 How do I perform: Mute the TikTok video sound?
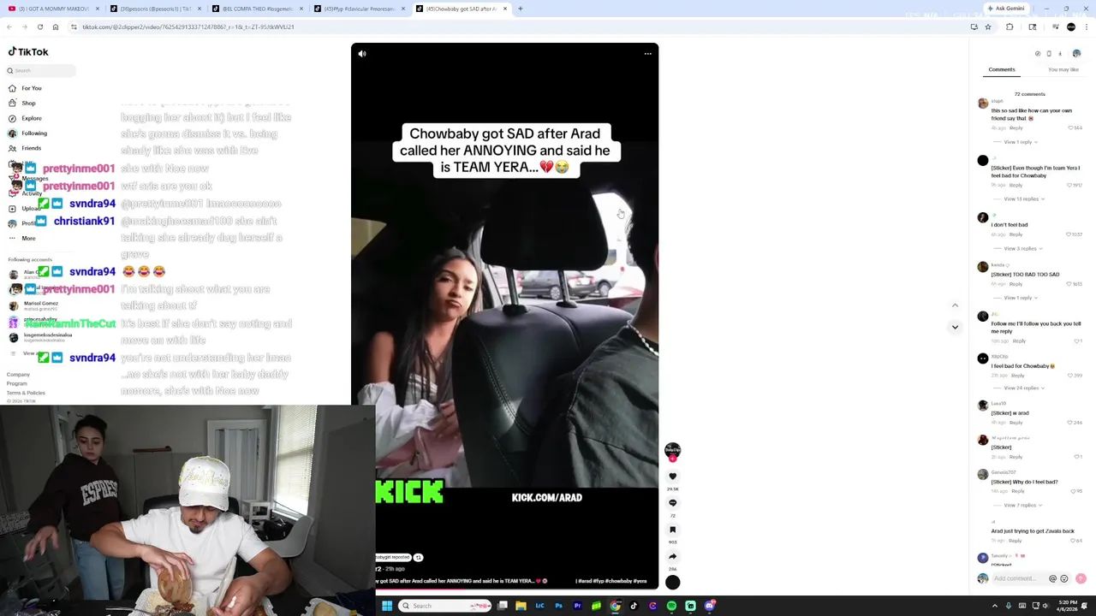362,54
